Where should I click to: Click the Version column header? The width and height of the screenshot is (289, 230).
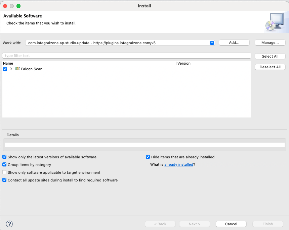(214, 63)
